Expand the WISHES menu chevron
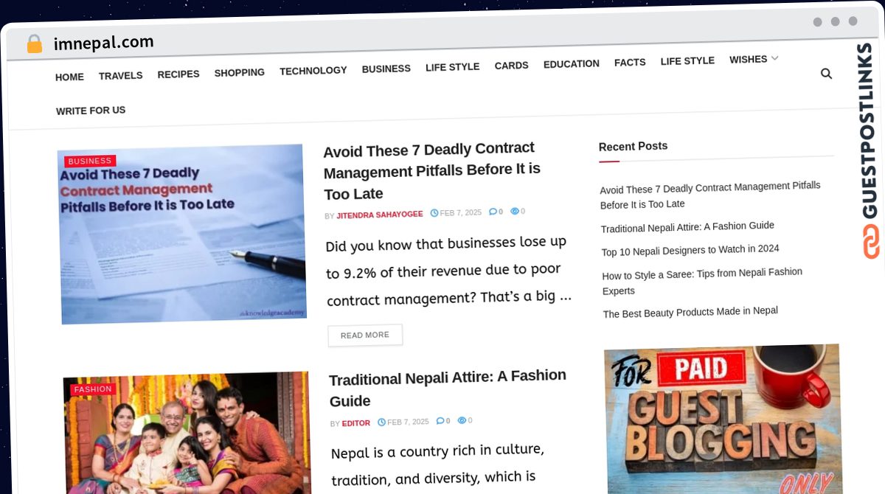Viewport: 885px width, 494px height. [774, 58]
